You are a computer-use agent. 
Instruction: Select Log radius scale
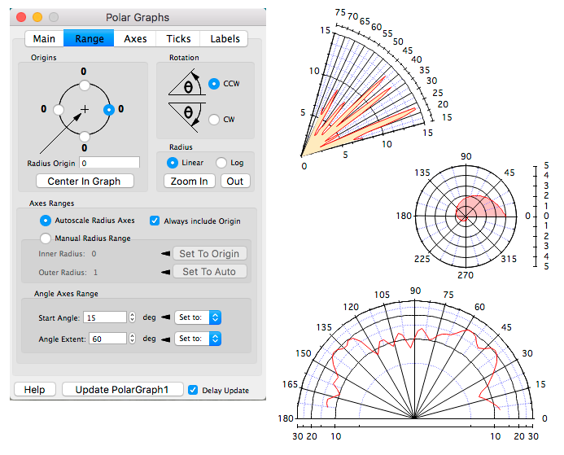[221, 163]
